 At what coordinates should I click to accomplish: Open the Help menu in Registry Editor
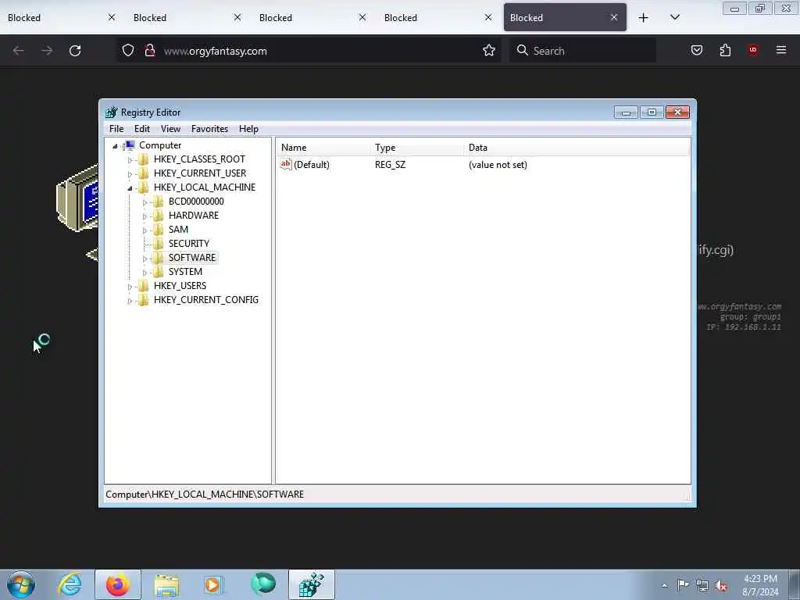pos(248,129)
